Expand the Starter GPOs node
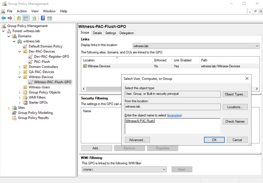263x183 pixels. pyautogui.click(x=20, y=103)
